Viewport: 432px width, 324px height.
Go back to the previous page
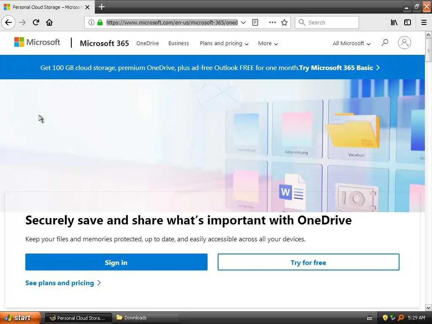tap(8, 22)
